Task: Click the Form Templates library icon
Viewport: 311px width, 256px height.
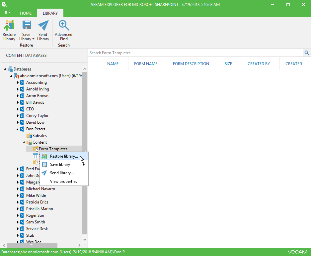Action: pyautogui.click(x=36, y=149)
